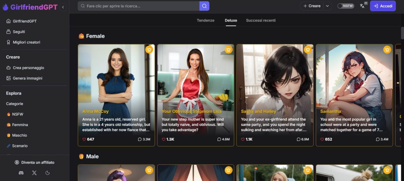Click the Your Oblivious Stepmom Lisa title
This screenshot has width=404, height=181.
[x=192, y=111]
